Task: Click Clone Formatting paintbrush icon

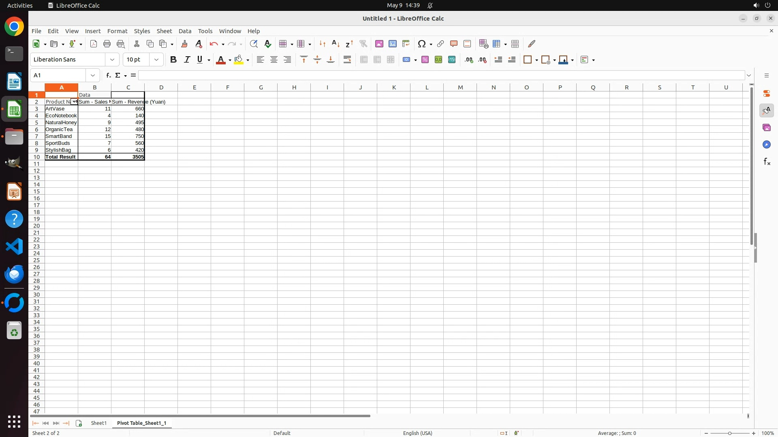Action: point(184,44)
